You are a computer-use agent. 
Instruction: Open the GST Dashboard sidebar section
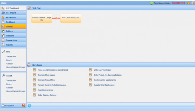pos(13,8)
